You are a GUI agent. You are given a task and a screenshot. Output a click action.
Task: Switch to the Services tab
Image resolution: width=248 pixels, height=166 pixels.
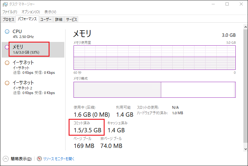click(x=71, y=19)
